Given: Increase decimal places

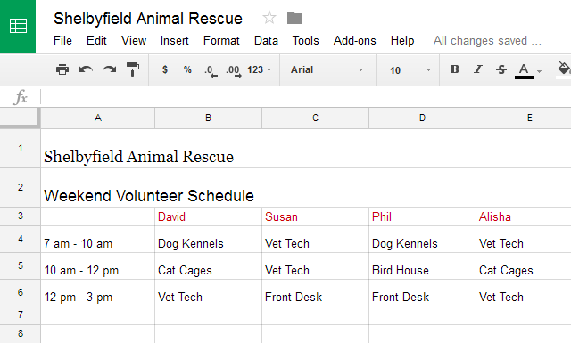Looking at the screenshot, I should tap(234, 70).
